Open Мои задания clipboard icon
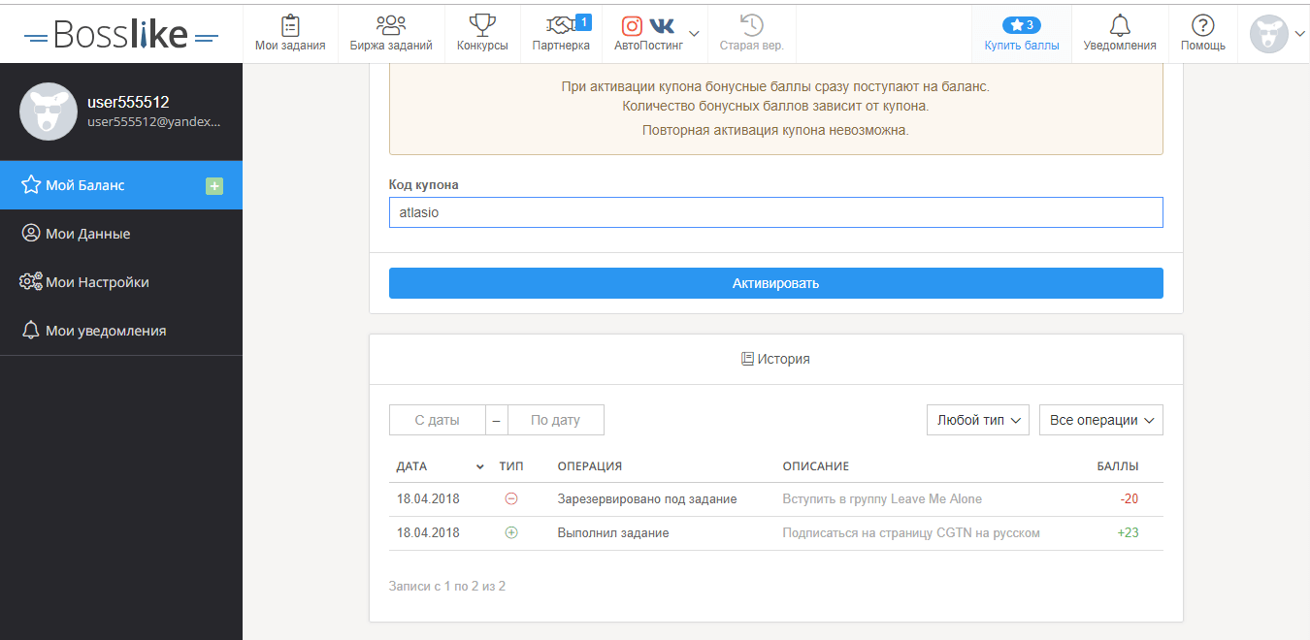The width and height of the screenshot is (1310, 640). [x=290, y=25]
